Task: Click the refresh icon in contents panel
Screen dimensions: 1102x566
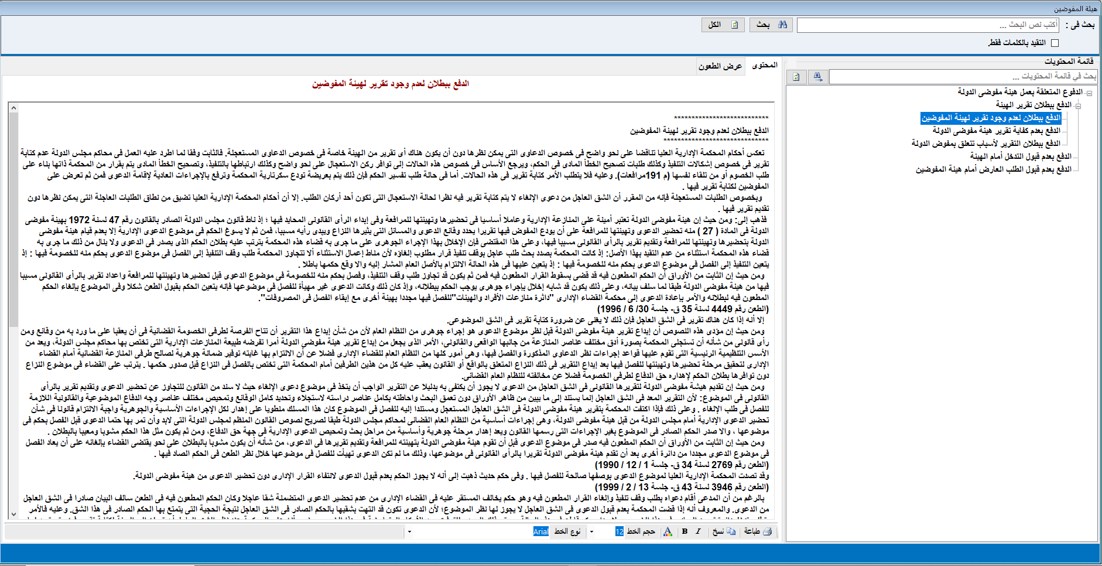Action: [796, 76]
